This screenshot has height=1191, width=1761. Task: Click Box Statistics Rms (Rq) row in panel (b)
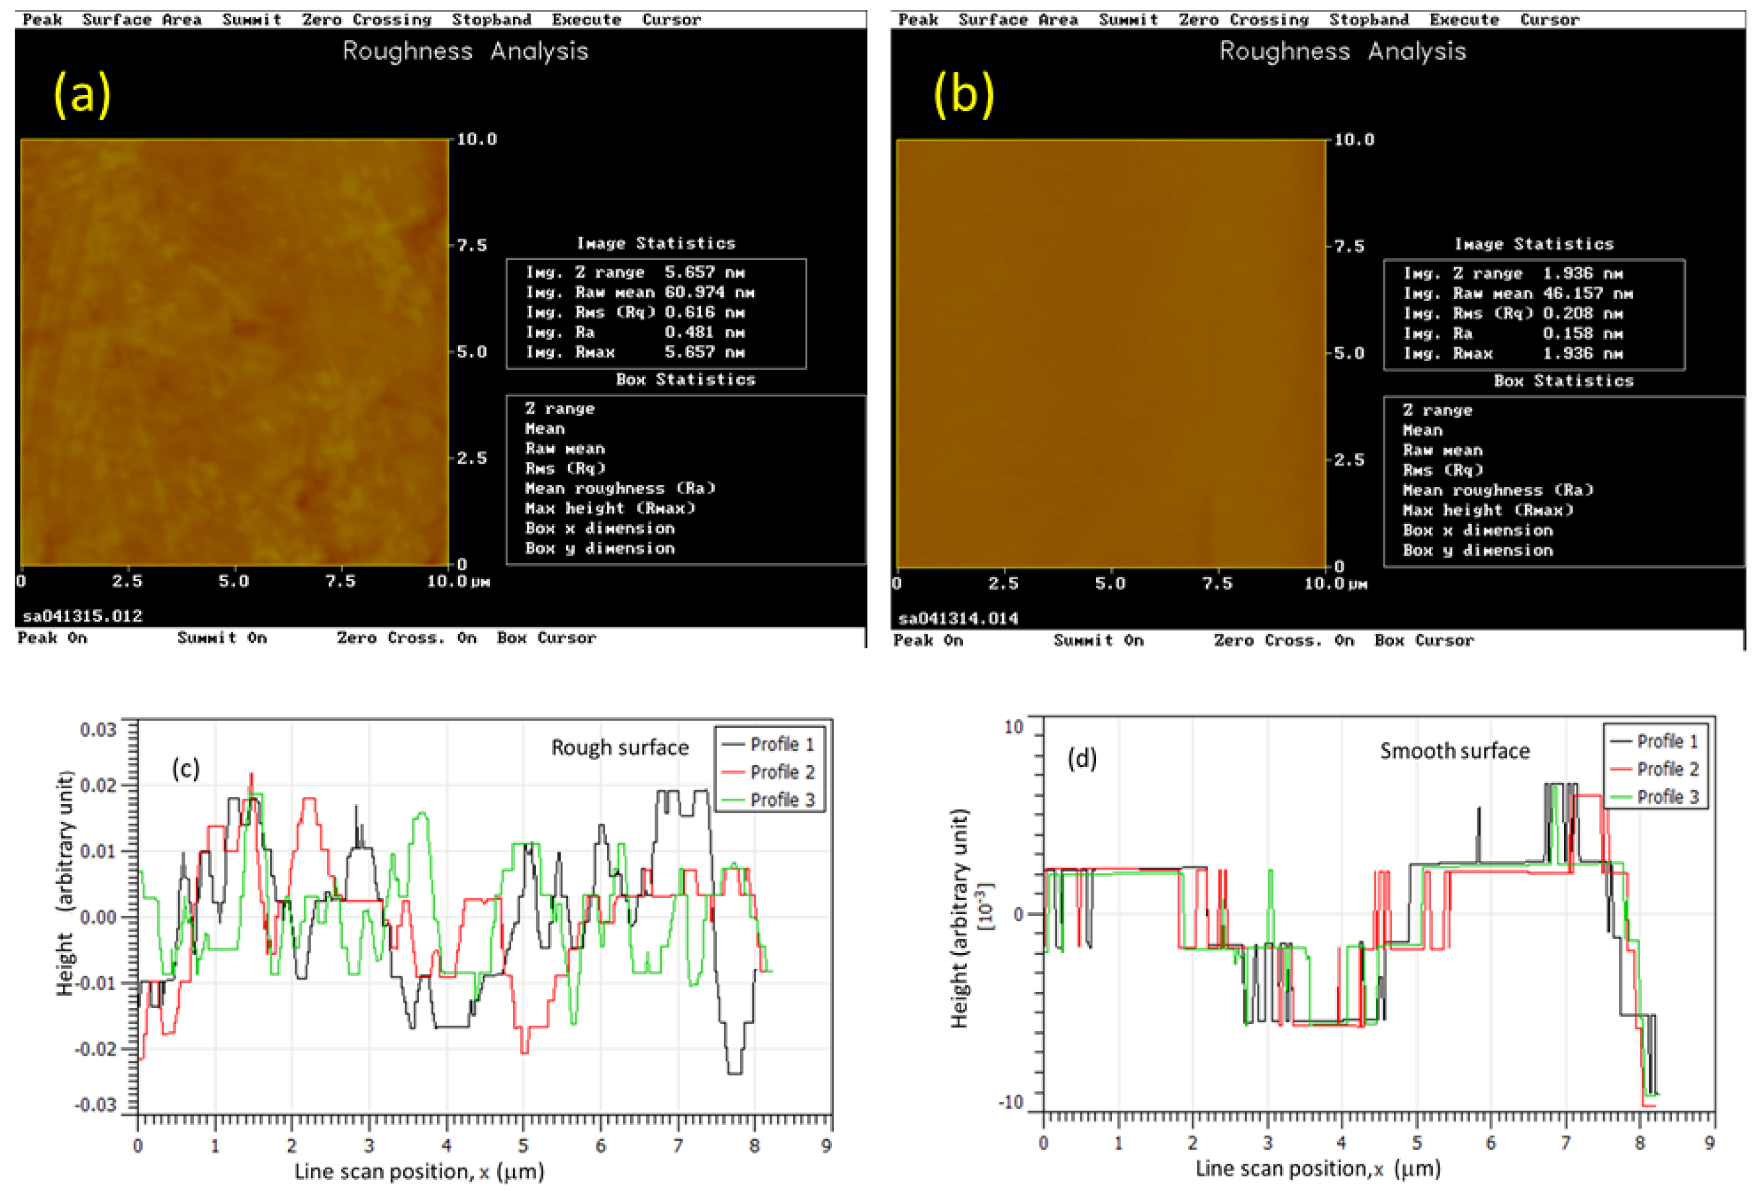[x=1443, y=471]
